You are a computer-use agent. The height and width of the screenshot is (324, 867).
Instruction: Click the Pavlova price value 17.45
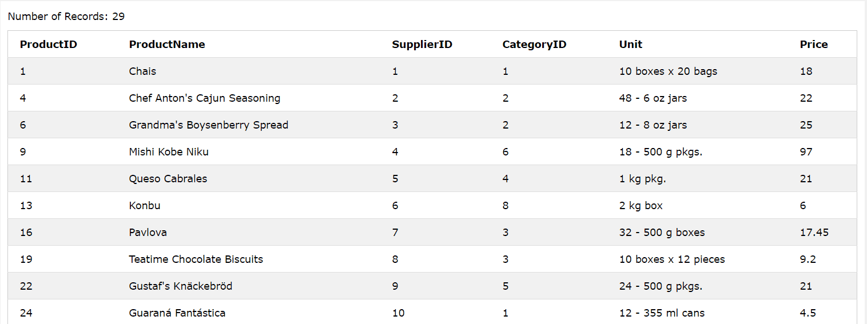click(814, 233)
